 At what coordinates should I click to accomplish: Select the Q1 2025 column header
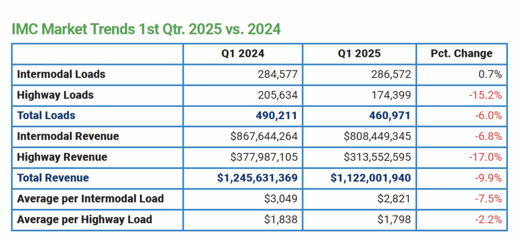coord(359,53)
